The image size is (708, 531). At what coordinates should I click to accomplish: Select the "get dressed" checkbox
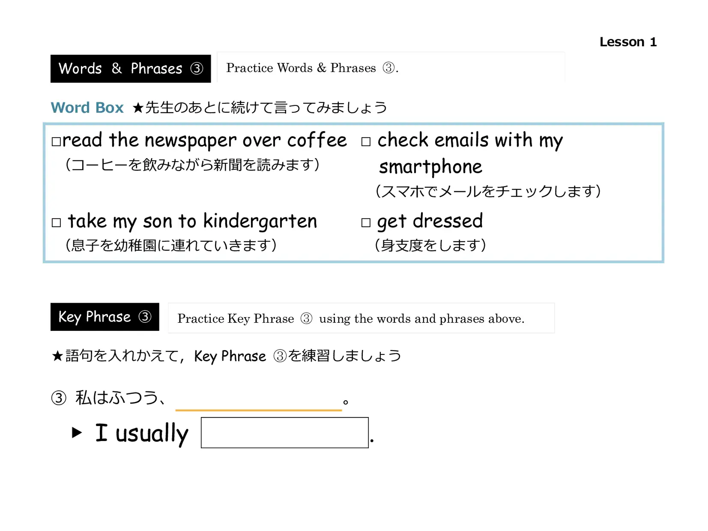pos(365,222)
